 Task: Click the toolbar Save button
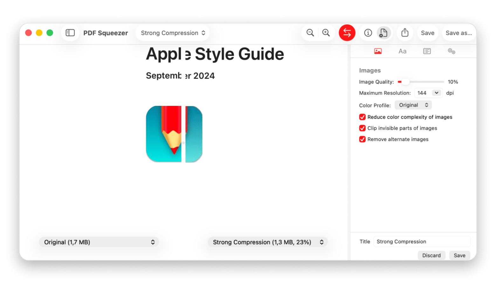427,33
